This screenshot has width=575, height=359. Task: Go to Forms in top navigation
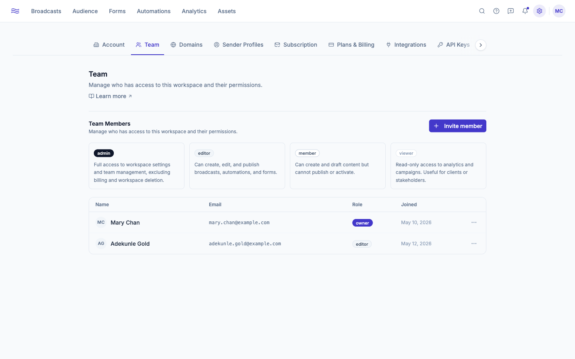point(117,11)
